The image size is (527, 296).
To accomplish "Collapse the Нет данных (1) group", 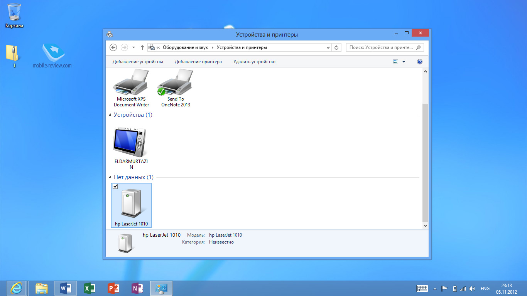I will (110, 177).
